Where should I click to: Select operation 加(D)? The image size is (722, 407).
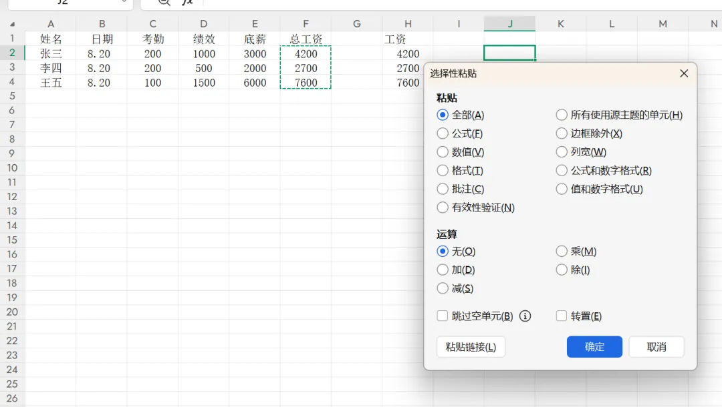pos(443,270)
